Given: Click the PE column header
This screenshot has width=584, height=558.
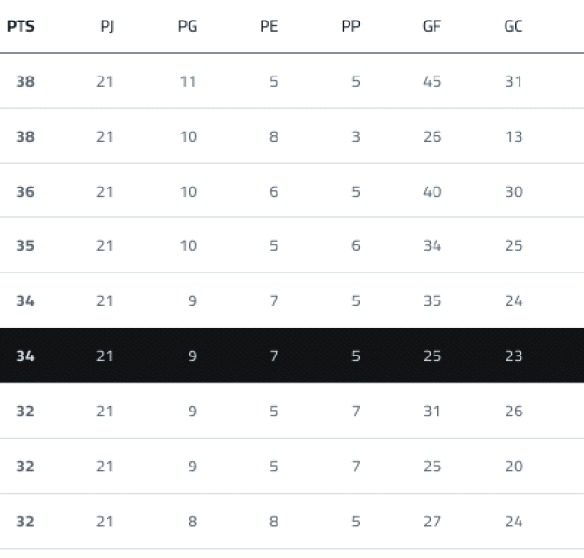Looking at the screenshot, I should tap(269, 26).
